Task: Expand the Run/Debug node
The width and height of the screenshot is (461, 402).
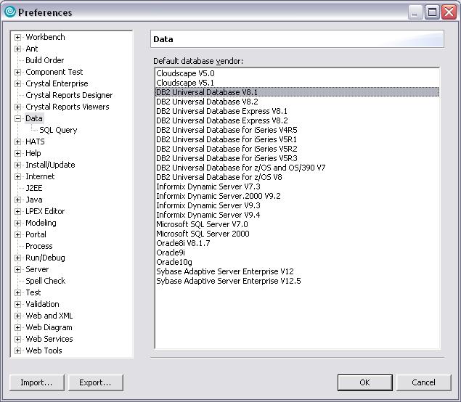Action: coord(17,258)
